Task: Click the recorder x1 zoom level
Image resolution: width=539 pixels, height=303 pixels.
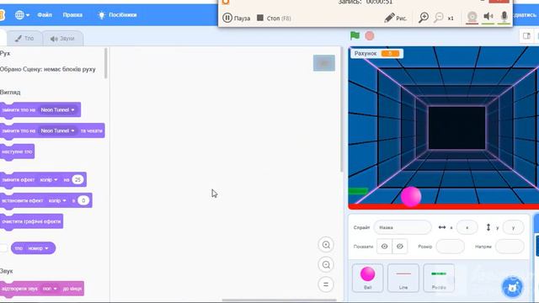Action: (451, 19)
